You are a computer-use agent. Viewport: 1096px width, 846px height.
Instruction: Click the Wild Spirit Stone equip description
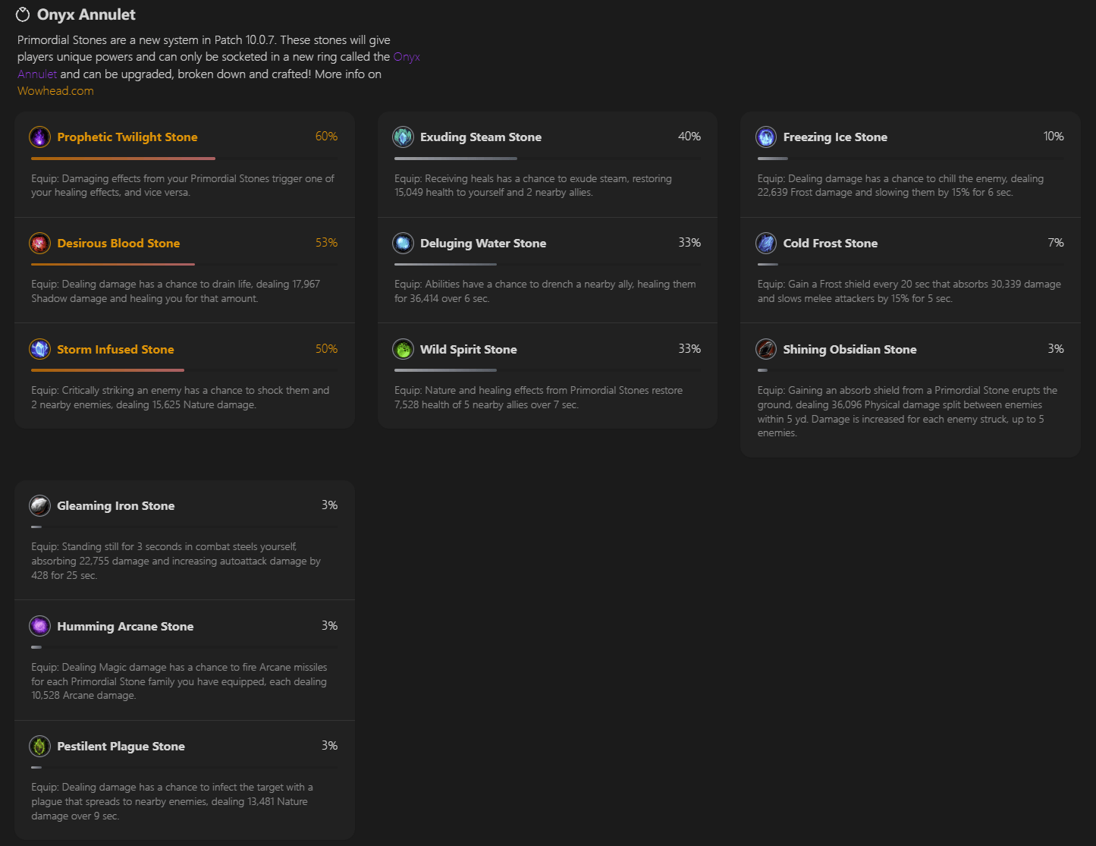[x=539, y=398]
